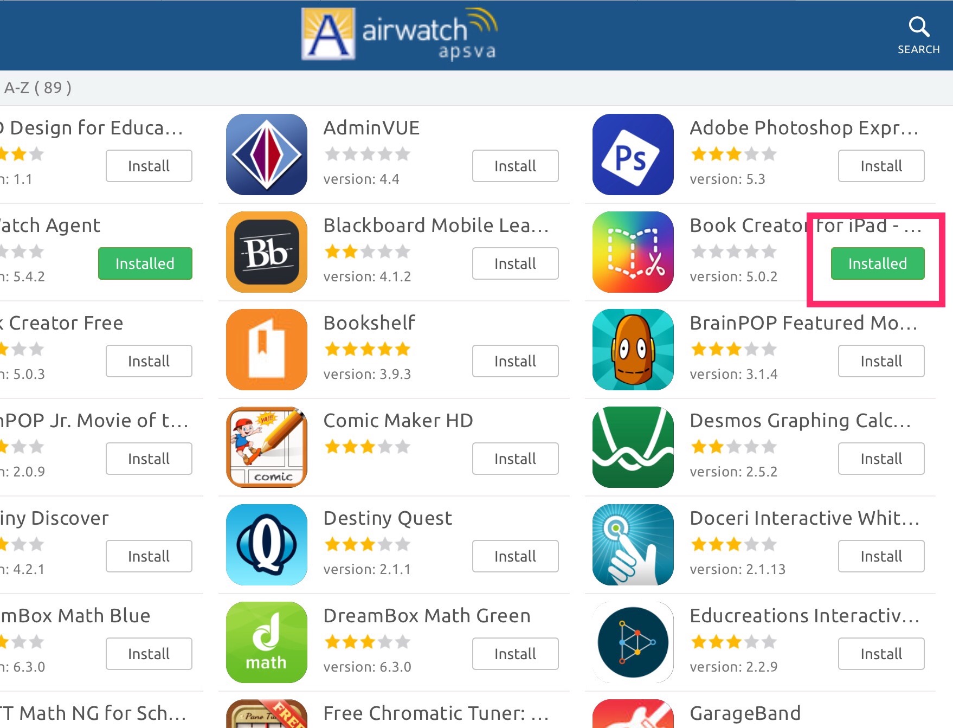Tap the Book Creator for iPad icon
The image size is (953, 728).
tap(633, 252)
